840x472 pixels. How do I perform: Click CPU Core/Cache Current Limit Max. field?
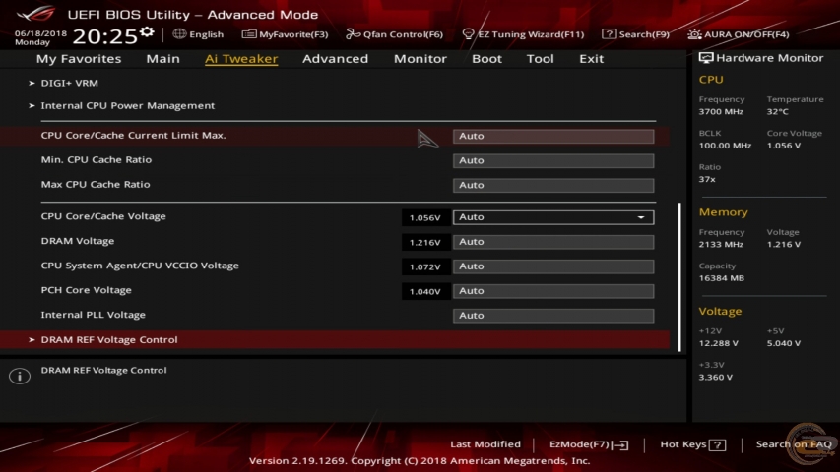(553, 136)
